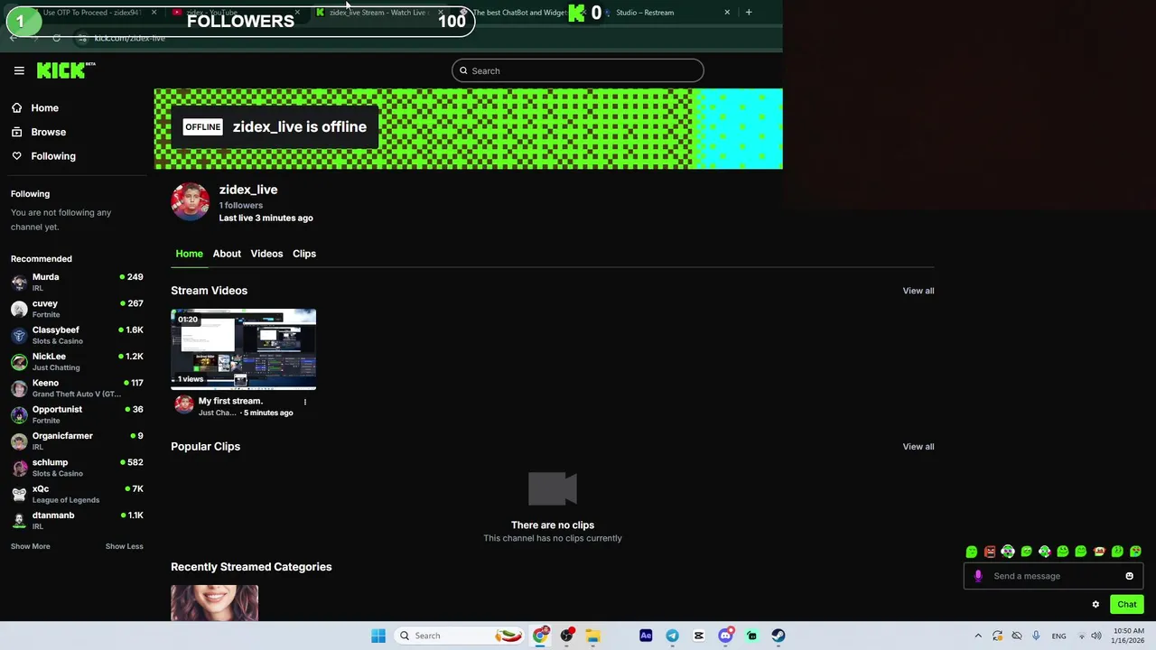Click the Home icon in sidebar
The image size is (1156, 650).
click(16, 107)
